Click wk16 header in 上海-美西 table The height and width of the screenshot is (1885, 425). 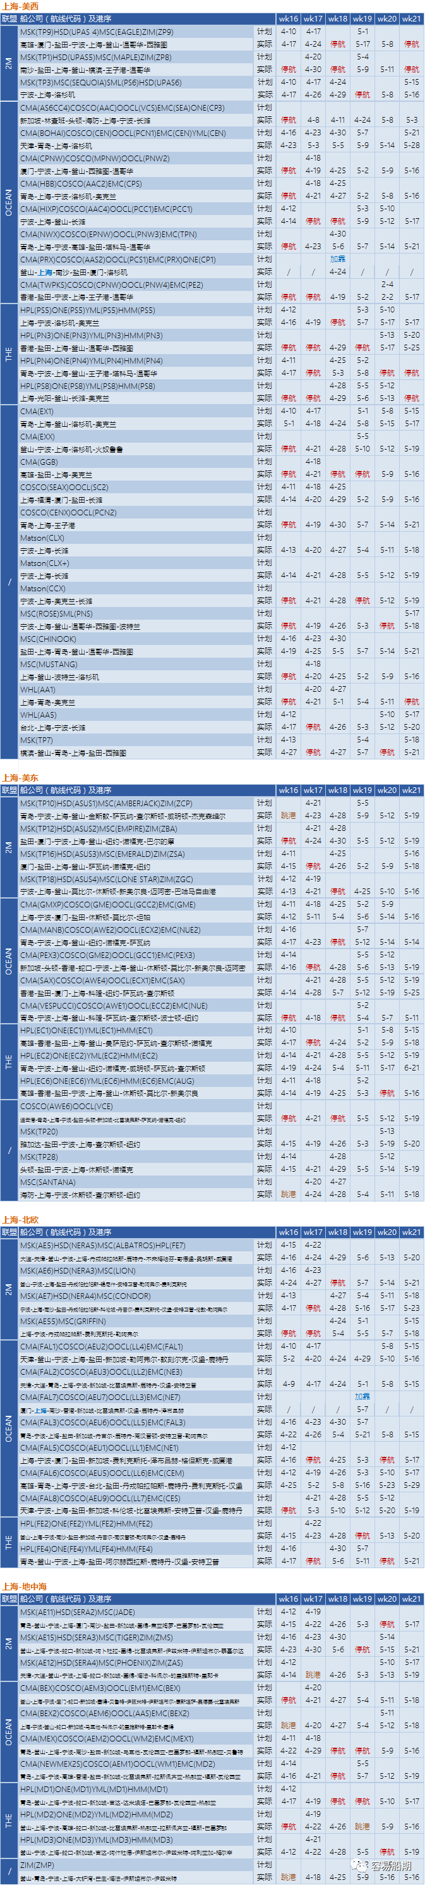[x=289, y=19]
